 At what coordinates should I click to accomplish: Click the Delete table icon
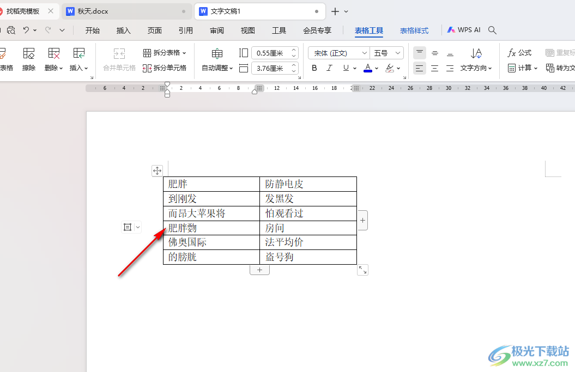[x=54, y=54]
